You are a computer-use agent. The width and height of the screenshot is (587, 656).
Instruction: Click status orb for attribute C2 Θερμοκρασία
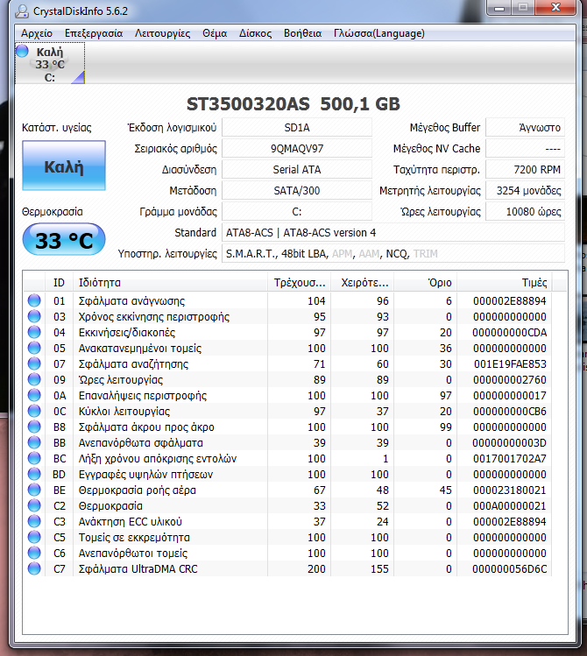[x=34, y=505]
